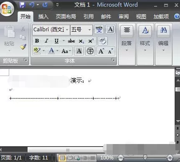Toggle strikethrough formatting
180x162 pixels.
71,41
